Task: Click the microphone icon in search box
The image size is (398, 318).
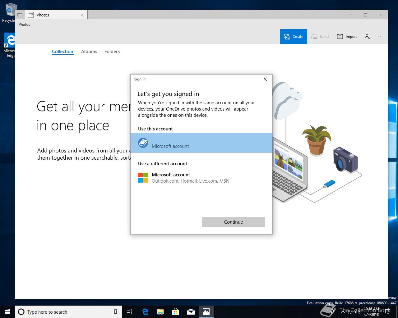Action: pyautogui.click(x=115, y=312)
